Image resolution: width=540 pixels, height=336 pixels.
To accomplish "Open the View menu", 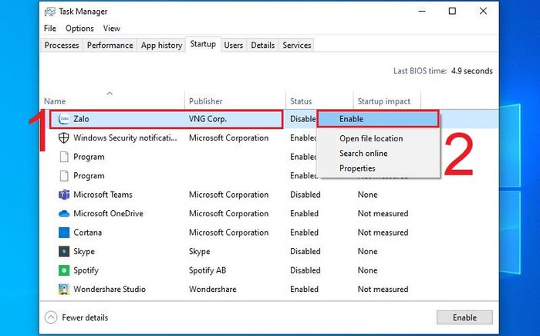I will click(112, 29).
